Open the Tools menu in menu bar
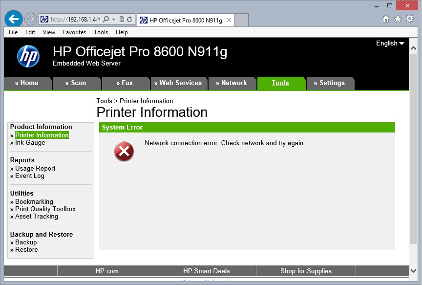Screen dimensions: 422x285 [101, 32]
